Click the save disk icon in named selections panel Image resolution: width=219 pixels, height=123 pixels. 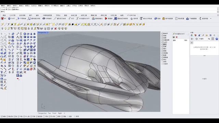pos(174,37)
